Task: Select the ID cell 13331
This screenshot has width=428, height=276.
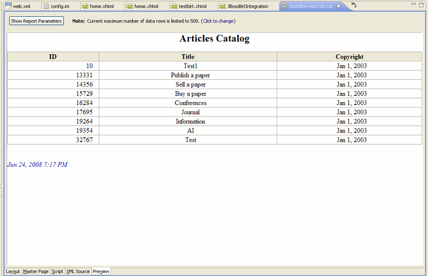Action: point(53,75)
